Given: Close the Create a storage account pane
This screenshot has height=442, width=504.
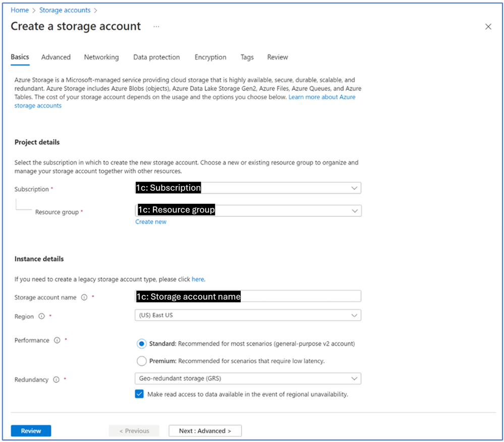Looking at the screenshot, I should (x=488, y=27).
